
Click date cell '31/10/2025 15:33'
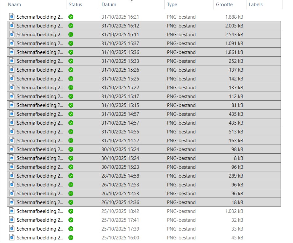120,61
